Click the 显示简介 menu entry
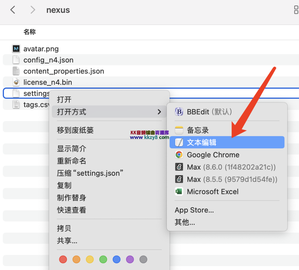This screenshot has height=270, width=299. tap(72, 149)
